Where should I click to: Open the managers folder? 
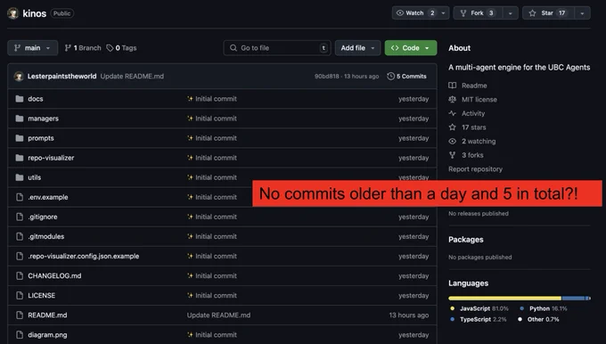(x=43, y=119)
